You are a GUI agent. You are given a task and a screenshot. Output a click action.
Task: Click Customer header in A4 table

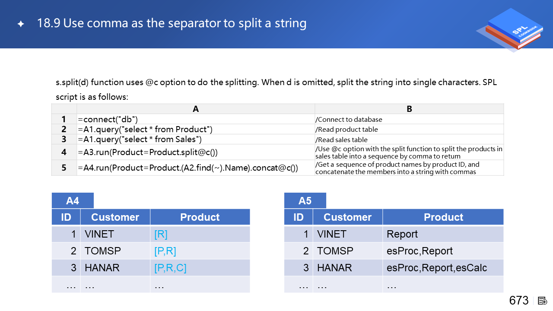pyautogui.click(x=115, y=217)
